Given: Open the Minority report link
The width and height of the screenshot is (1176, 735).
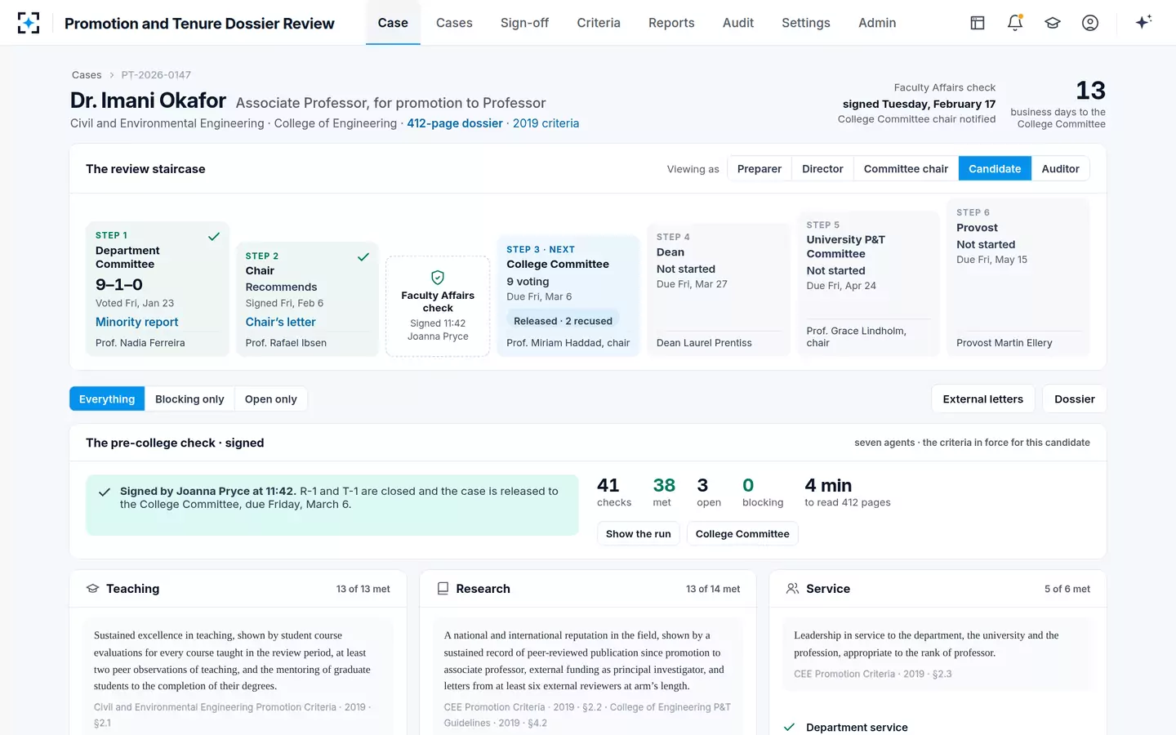Looking at the screenshot, I should tap(136, 323).
